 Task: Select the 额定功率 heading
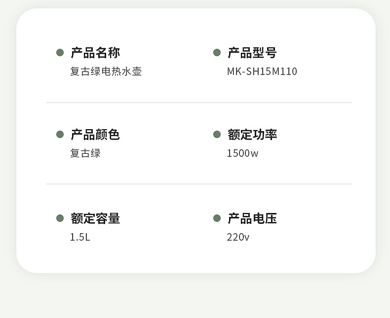[252, 135]
